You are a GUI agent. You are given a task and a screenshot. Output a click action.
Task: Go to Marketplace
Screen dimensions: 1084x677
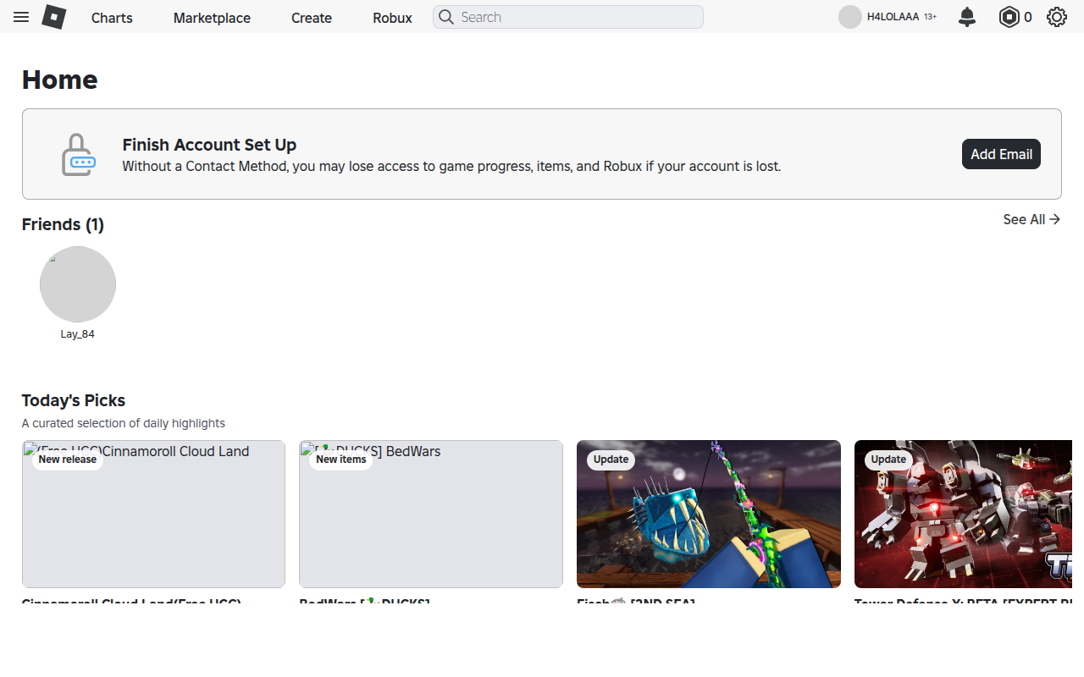coord(212,18)
